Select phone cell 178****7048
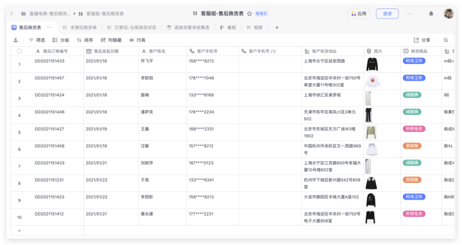The height and width of the screenshot is (245, 462). pos(212,81)
